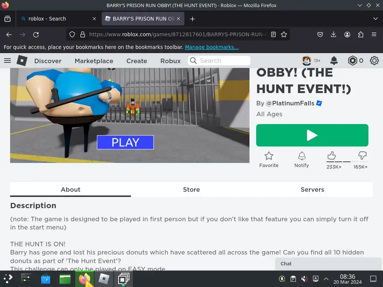The width and height of the screenshot is (383, 287).
Task: Toggle the muted volume tray icon
Action: pyautogui.click(x=304, y=279)
